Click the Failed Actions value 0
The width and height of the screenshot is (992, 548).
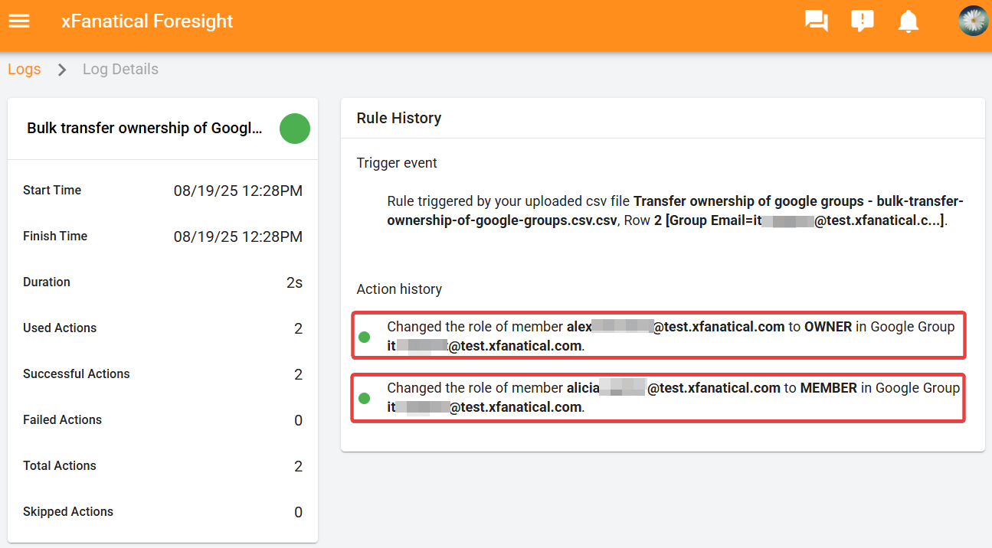pyautogui.click(x=298, y=421)
